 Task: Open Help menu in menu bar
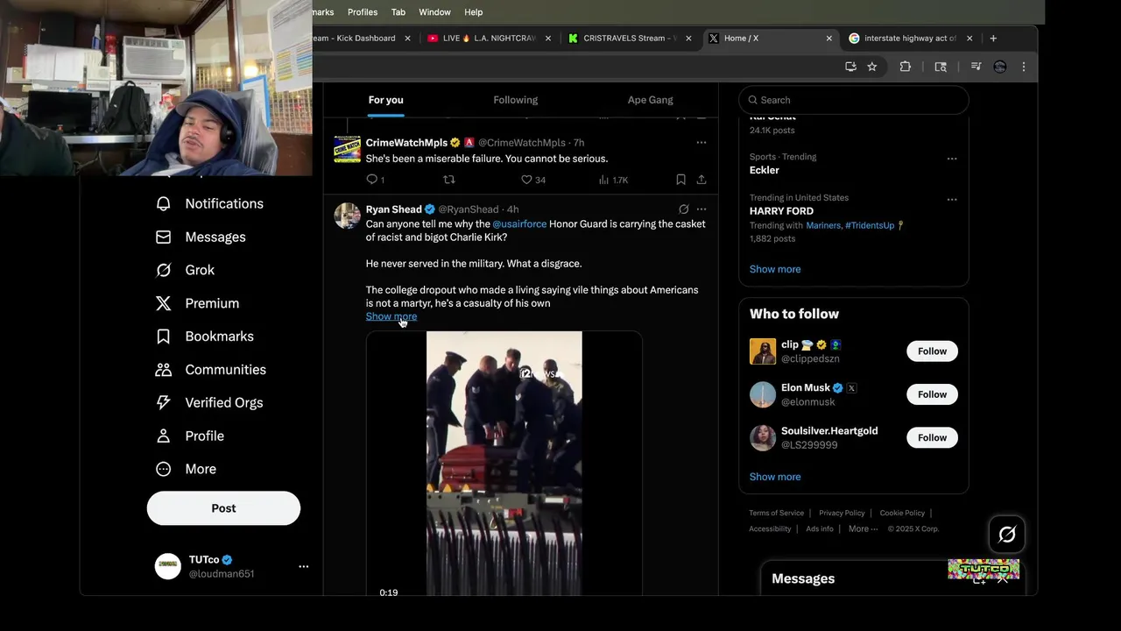(474, 12)
